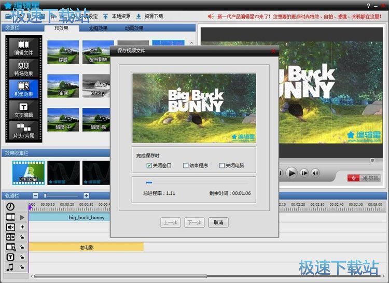Click the right arrow of the timeline scrollbar

click(x=383, y=276)
